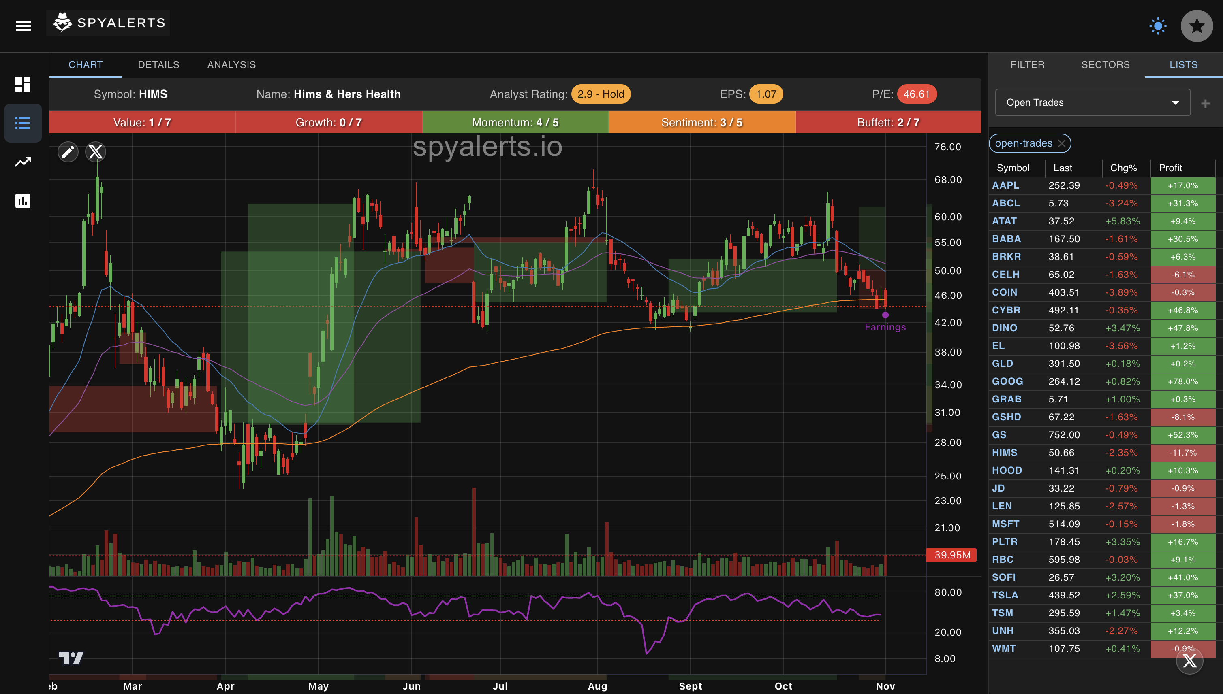Sort list by Profit column header
Viewport: 1223px width, 694px height.
coord(1170,168)
